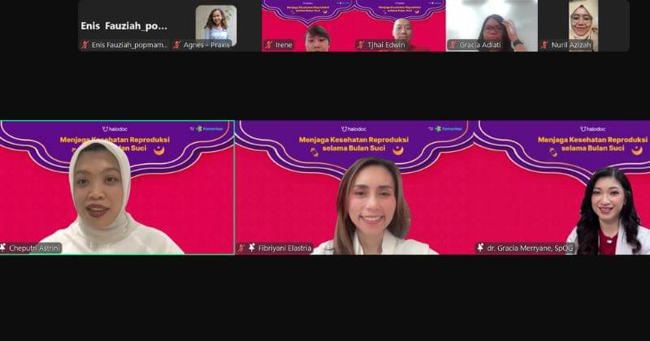Open Tjhai Edwin's participant video thumbnail

400,23
